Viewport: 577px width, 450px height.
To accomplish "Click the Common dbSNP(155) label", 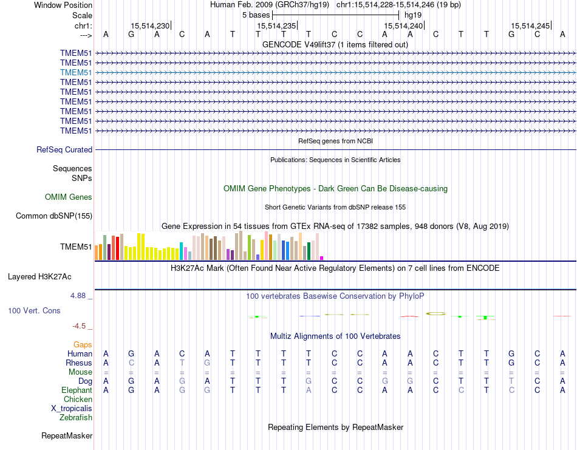I will click(x=53, y=216).
